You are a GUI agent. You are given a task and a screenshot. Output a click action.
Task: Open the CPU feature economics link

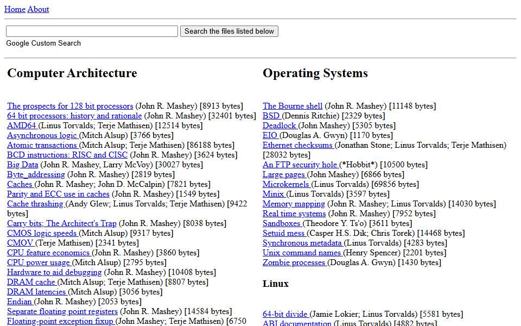click(49, 253)
